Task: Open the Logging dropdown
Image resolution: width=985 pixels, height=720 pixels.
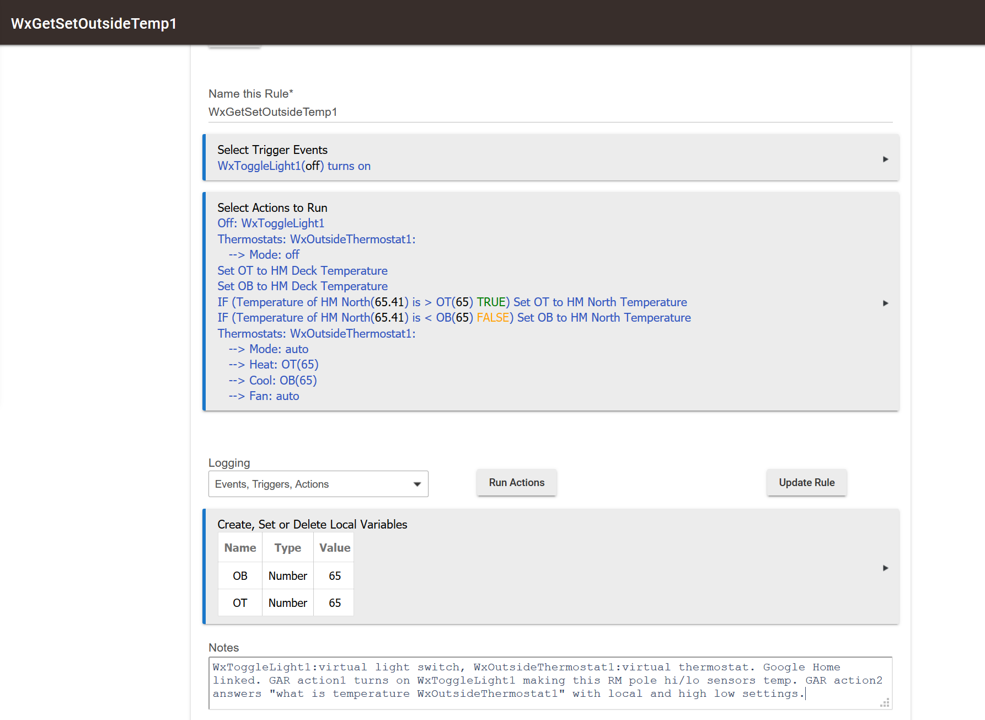Action: click(318, 484)
